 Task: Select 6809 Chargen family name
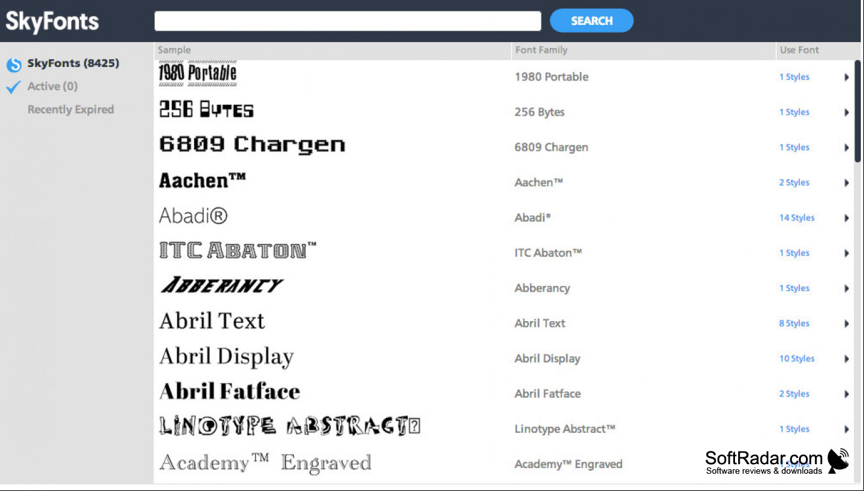pos(551,147)
